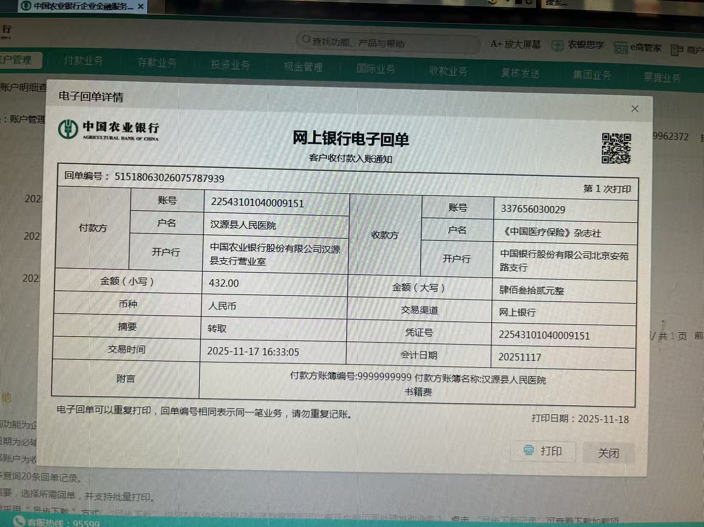Go to 国际业务 menu
This screenshot has width=704, height=527.
point(376,69)
